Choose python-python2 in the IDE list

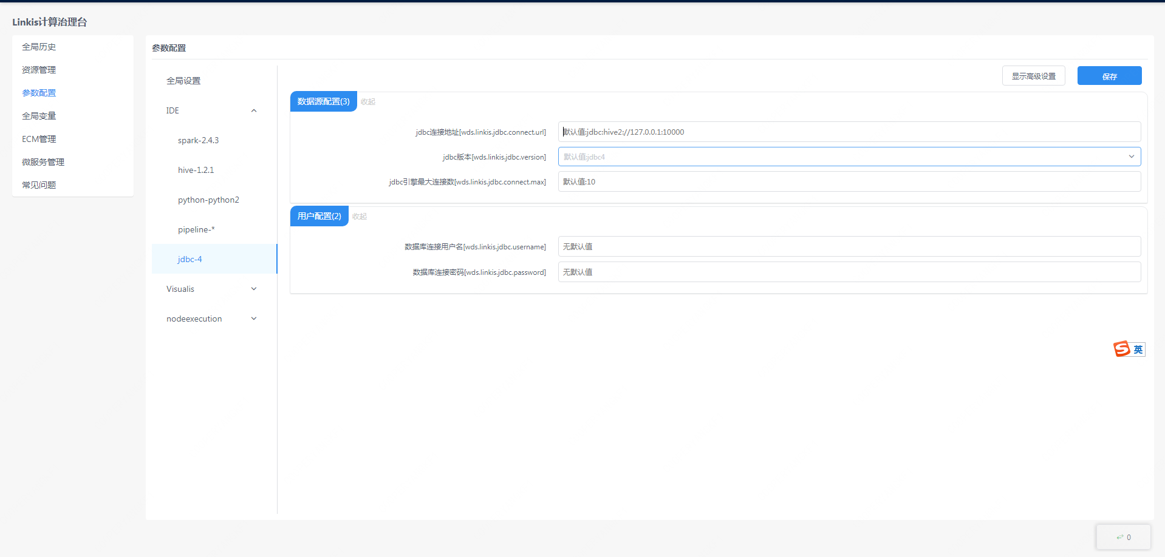208,200
